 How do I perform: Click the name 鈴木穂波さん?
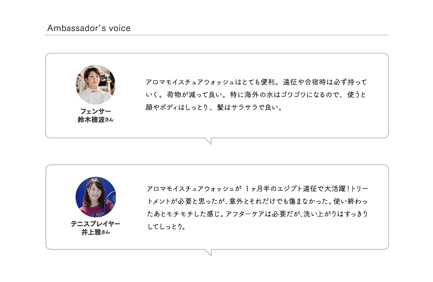click(96, 120)
